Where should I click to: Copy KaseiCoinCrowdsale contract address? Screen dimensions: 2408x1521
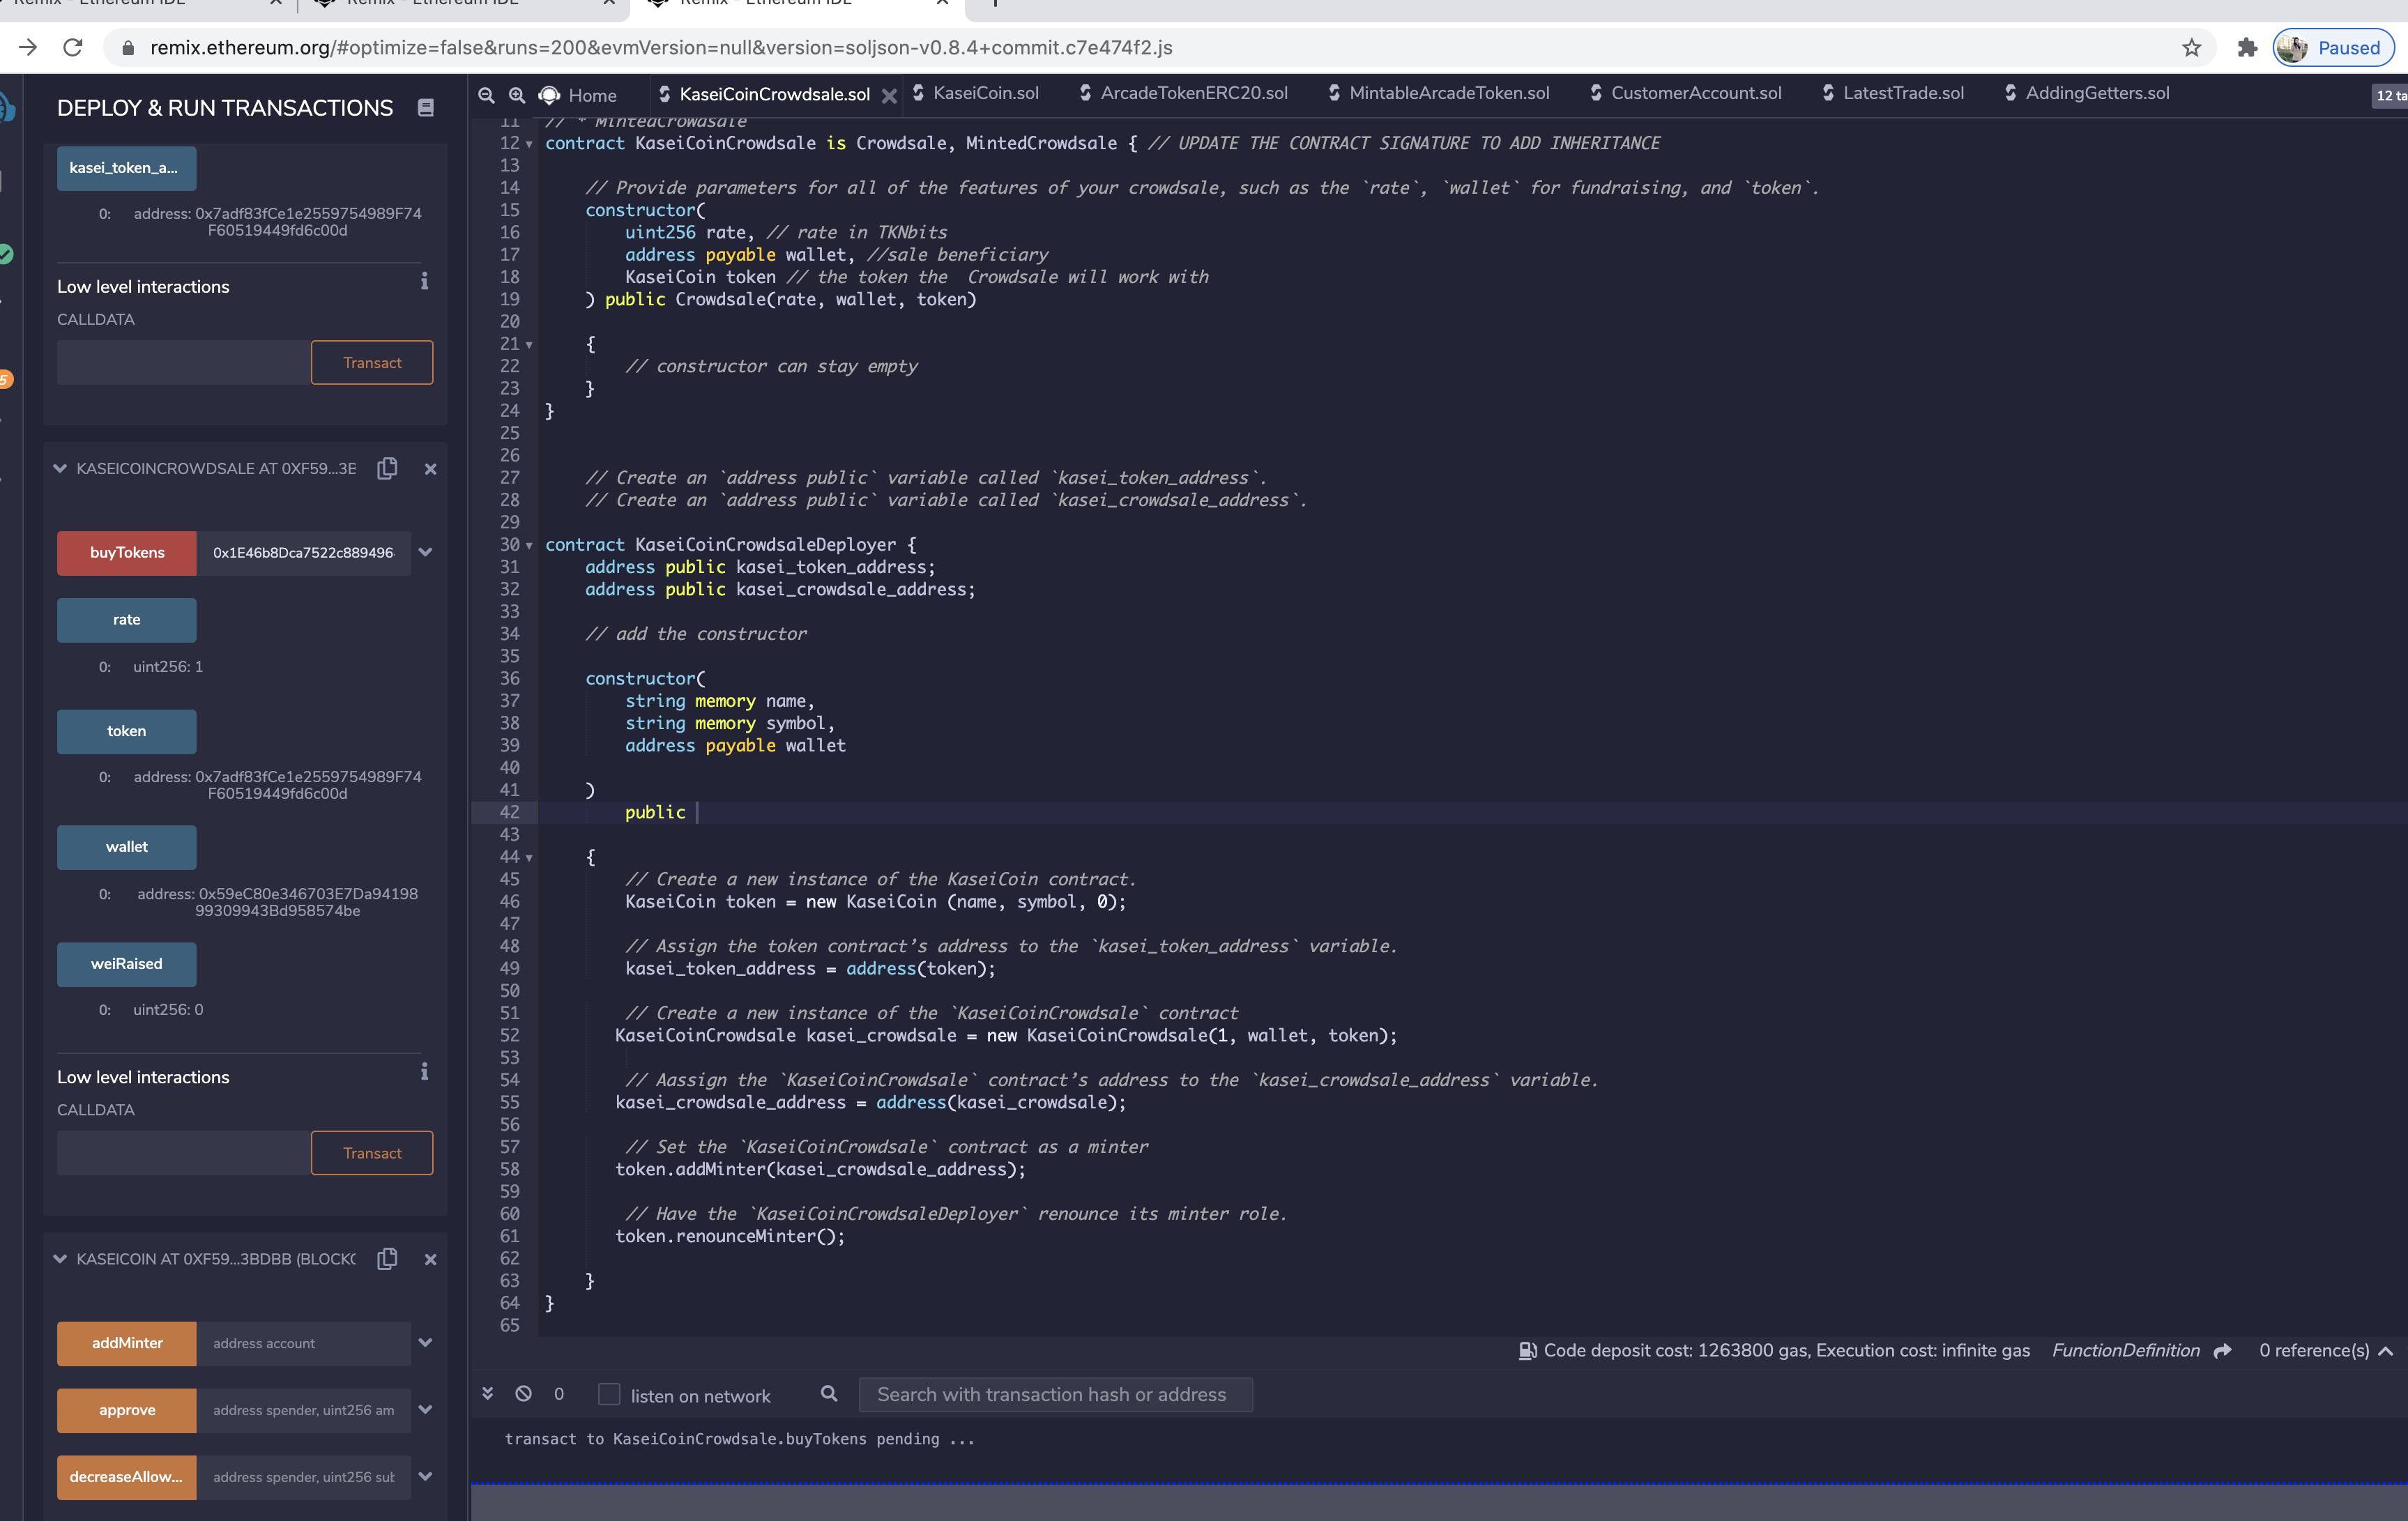point(388,468)
